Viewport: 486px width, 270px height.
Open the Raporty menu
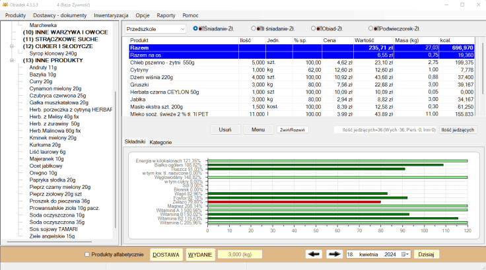point(166,15)
